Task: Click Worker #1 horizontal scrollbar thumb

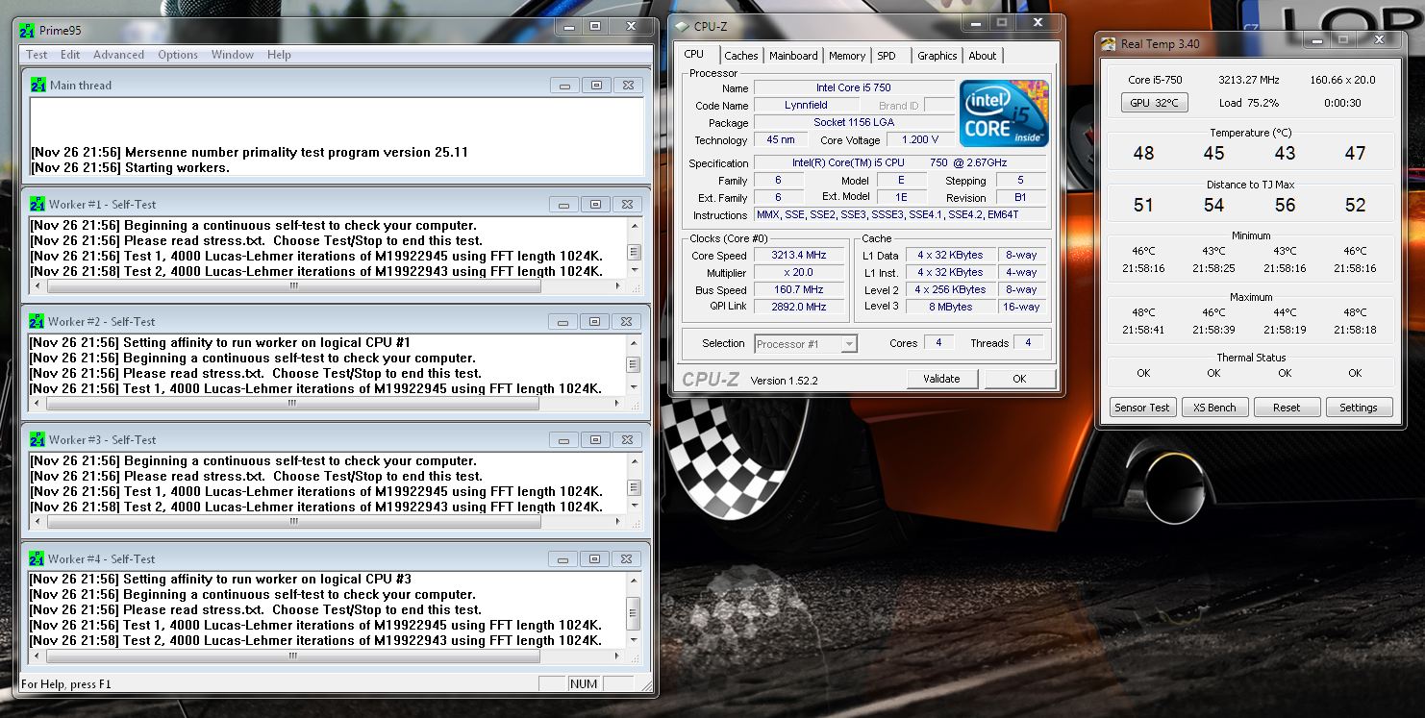Action: [293, 285]
